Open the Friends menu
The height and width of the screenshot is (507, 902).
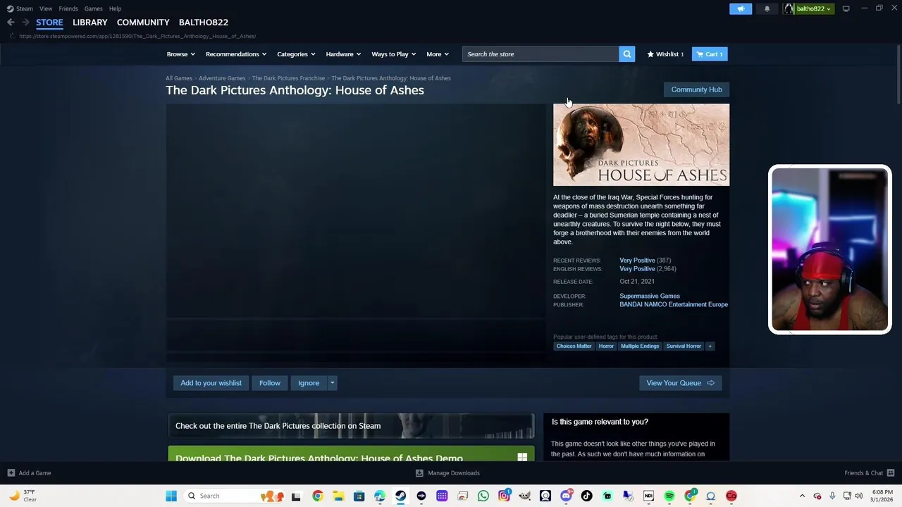(68, 8)
